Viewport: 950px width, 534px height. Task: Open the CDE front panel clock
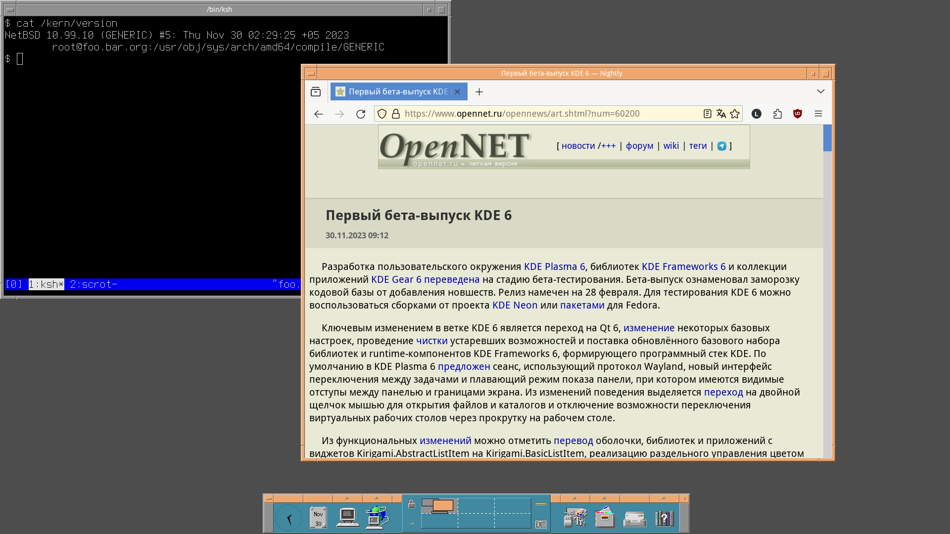coord(289,518)
